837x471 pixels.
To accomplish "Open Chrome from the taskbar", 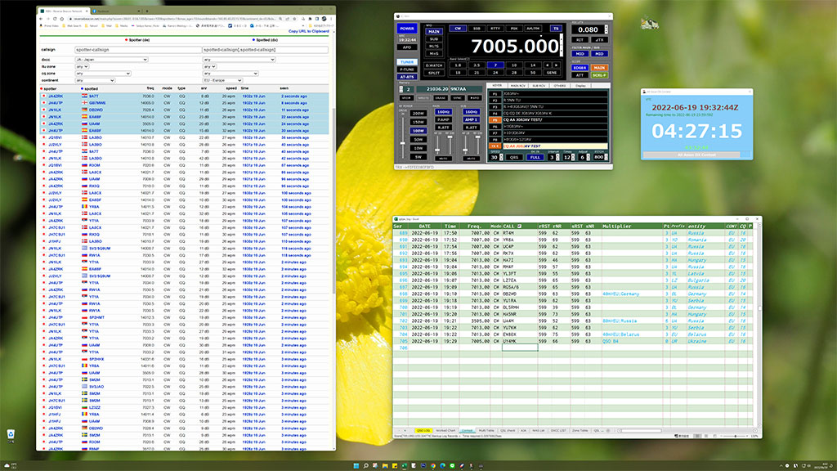I will [433, 465].
